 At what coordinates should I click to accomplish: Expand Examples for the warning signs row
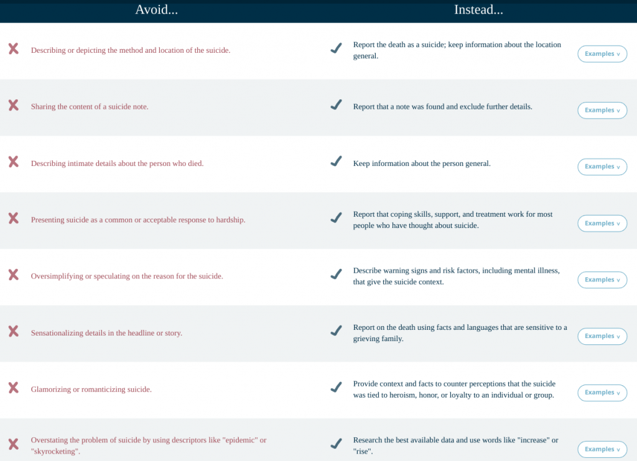(x=602, y=280)
